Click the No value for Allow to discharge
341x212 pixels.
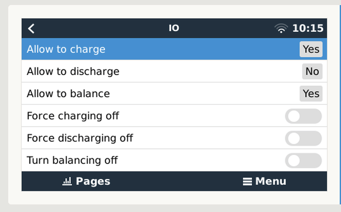pyautogui.click(x=312, y=72)
